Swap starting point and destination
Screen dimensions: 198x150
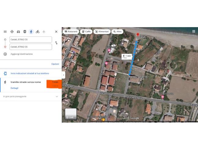[56, 43]
